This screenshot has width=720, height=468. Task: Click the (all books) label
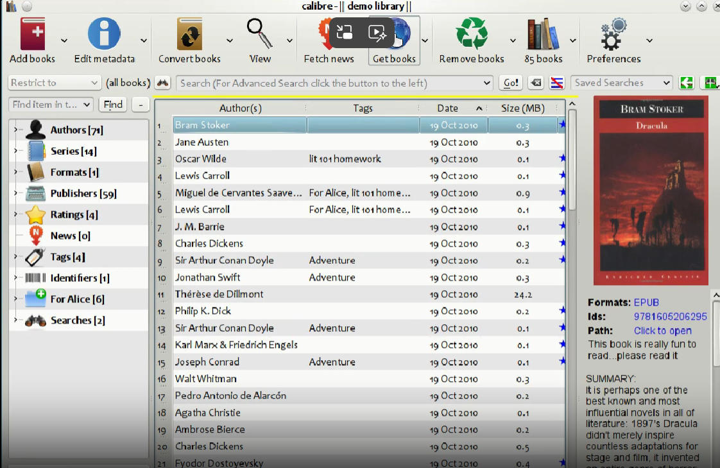pos(128,83)
